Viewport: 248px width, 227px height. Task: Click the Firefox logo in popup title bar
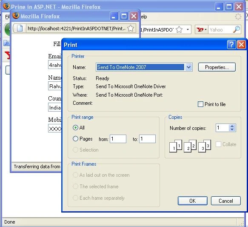pos(16,15)
